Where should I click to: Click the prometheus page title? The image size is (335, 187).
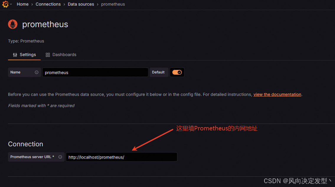point(45,24)
